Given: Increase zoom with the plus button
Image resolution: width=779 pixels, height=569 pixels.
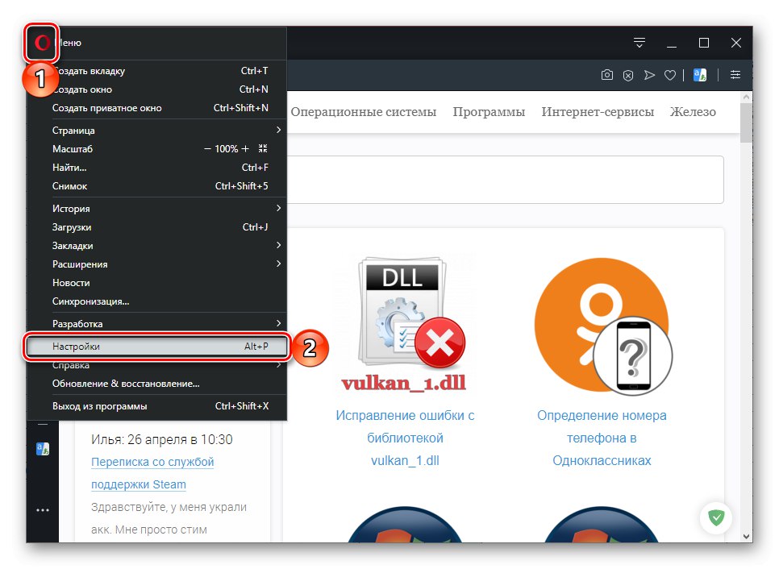Looking at the screenshot, I should pos(245,148).
